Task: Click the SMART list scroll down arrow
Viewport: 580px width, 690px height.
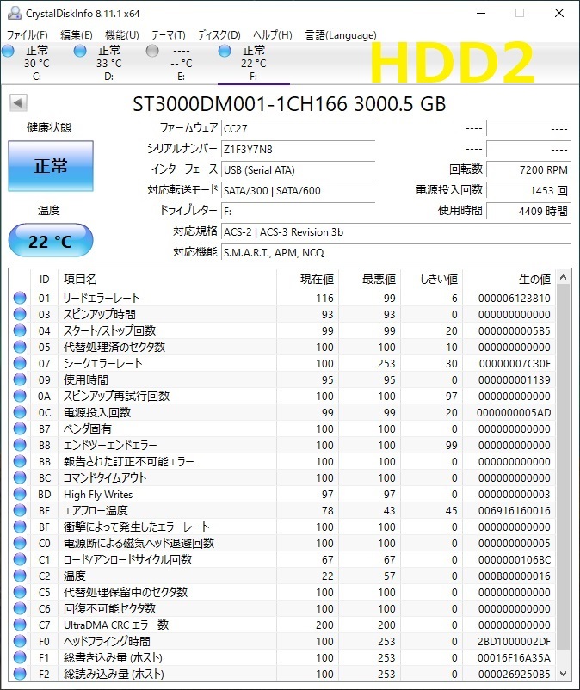Action: [x=563, y=674]
